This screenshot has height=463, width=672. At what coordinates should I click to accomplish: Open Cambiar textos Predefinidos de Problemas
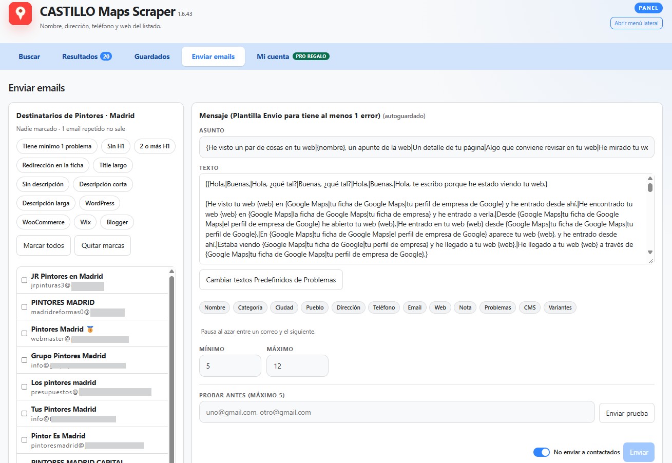click(271, 280)
